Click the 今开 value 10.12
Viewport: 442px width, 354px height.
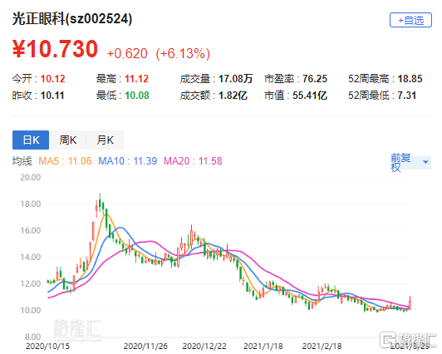(52, 79)
